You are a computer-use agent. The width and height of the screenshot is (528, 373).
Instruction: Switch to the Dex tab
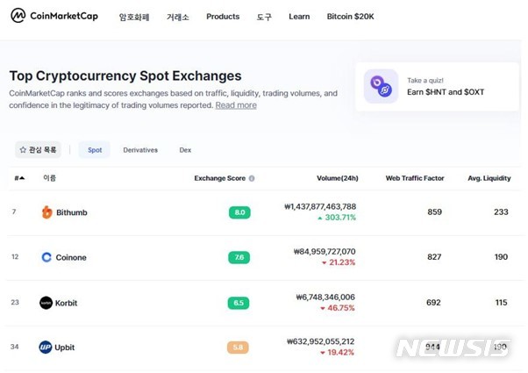pos(185,150)
